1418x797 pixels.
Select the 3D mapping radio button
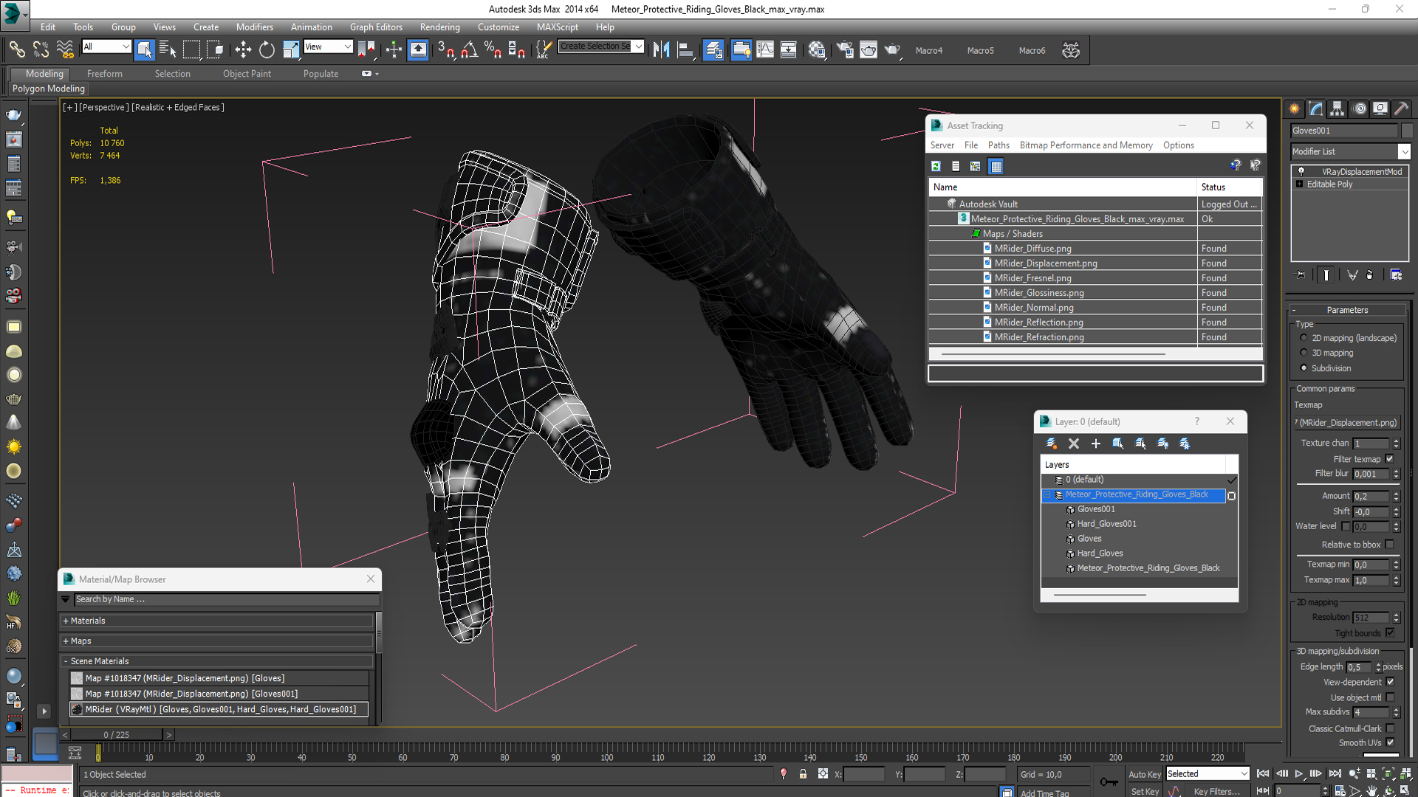[x=1304, y=353]
